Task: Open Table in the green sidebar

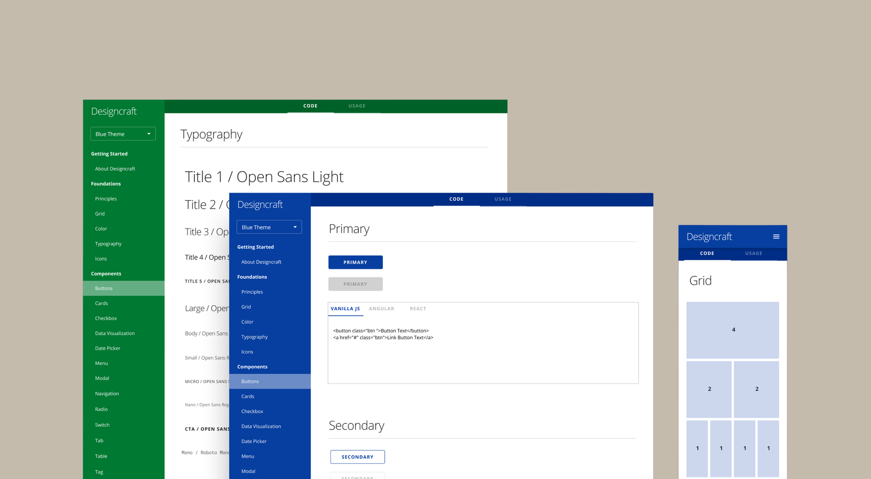Action: coord(101,456)
